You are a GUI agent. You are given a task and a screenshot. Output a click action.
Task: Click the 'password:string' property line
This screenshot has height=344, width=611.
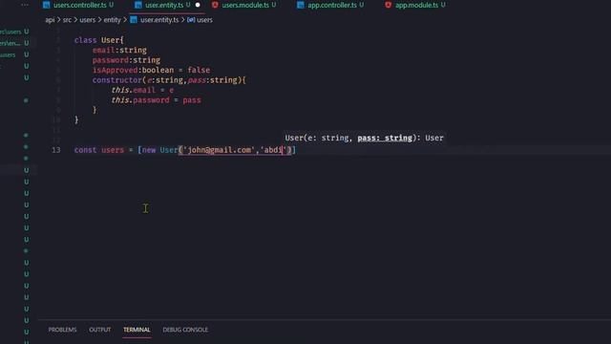(126, 60)
